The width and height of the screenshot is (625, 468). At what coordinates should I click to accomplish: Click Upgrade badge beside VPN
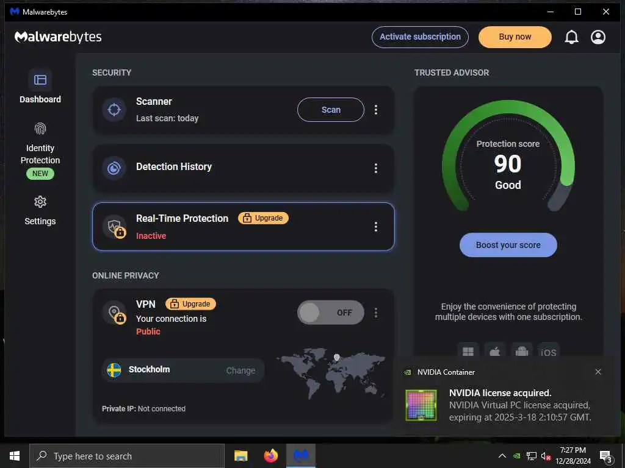[x=190, y=304]
